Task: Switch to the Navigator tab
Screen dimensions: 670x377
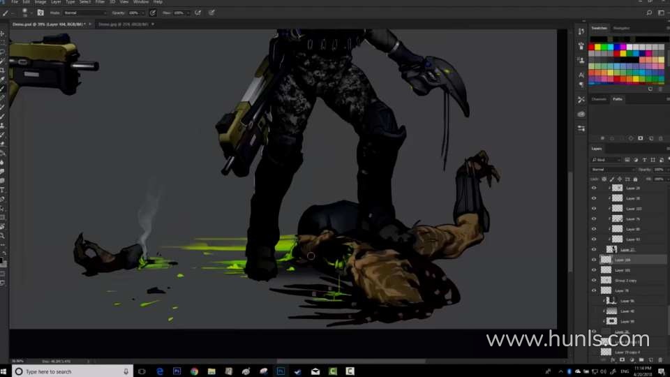Action: pos(621,28)
